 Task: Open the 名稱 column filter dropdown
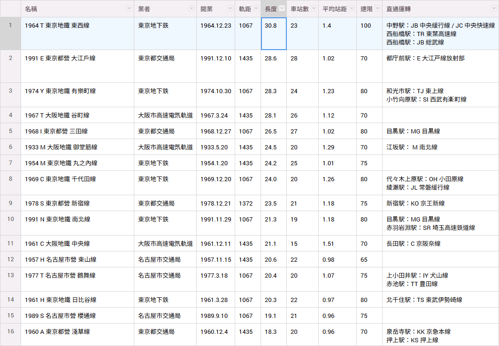[129, 8]
